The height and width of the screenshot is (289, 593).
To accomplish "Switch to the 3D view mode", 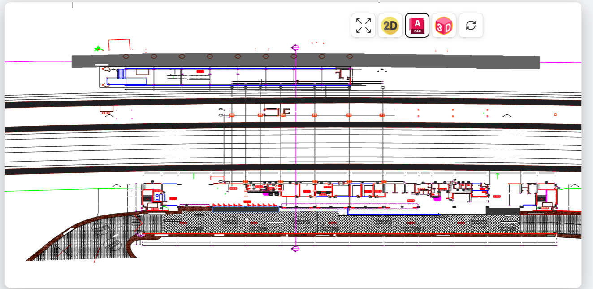I will coord(444,26).
